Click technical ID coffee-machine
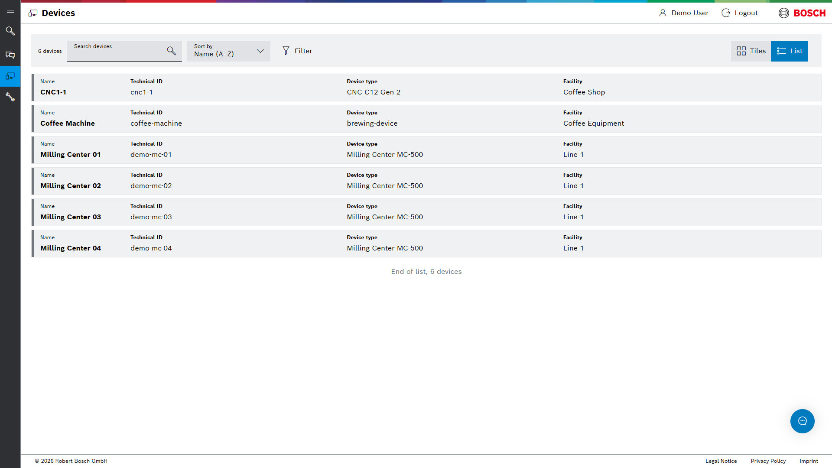 [156, 123]
